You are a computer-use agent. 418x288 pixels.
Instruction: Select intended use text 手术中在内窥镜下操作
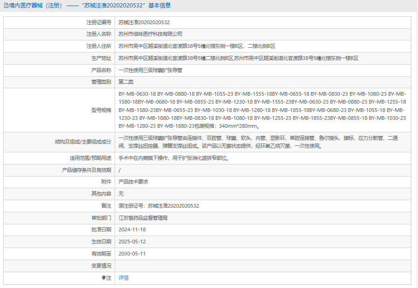[143, 158]
